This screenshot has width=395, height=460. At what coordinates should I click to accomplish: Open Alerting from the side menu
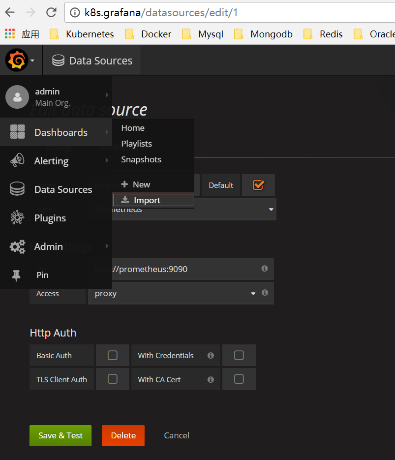tap(51, 161)
